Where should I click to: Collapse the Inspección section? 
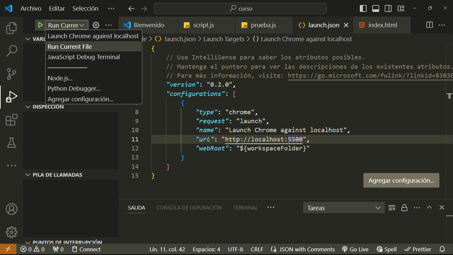tap(71, 107)
